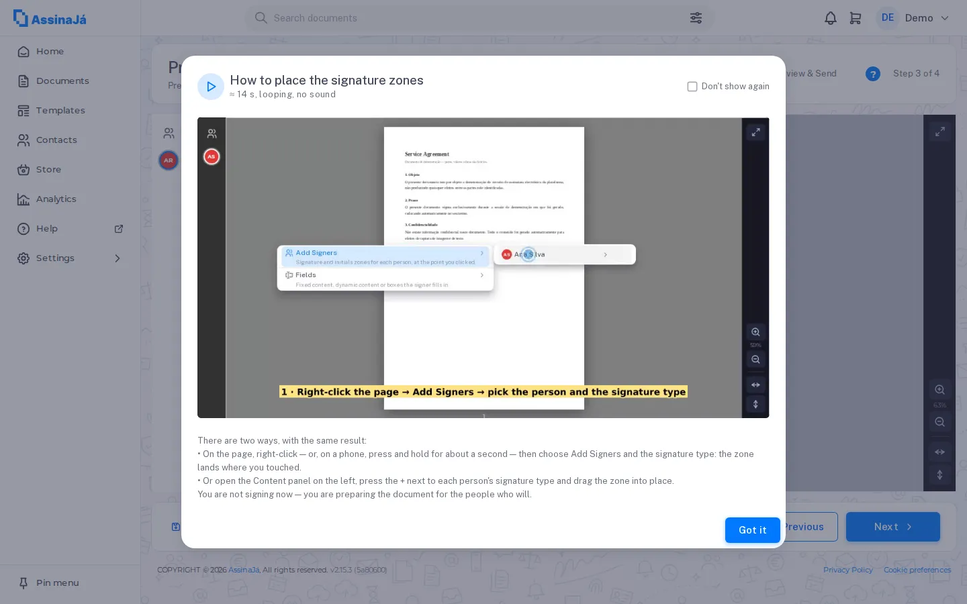Click fit-height icon in the background editor
This screenshot has height=604, width=967.
coord(939,475)
